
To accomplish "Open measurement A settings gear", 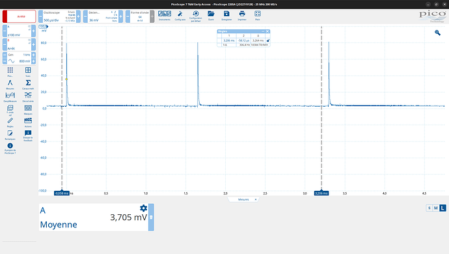I will point(143,208).
